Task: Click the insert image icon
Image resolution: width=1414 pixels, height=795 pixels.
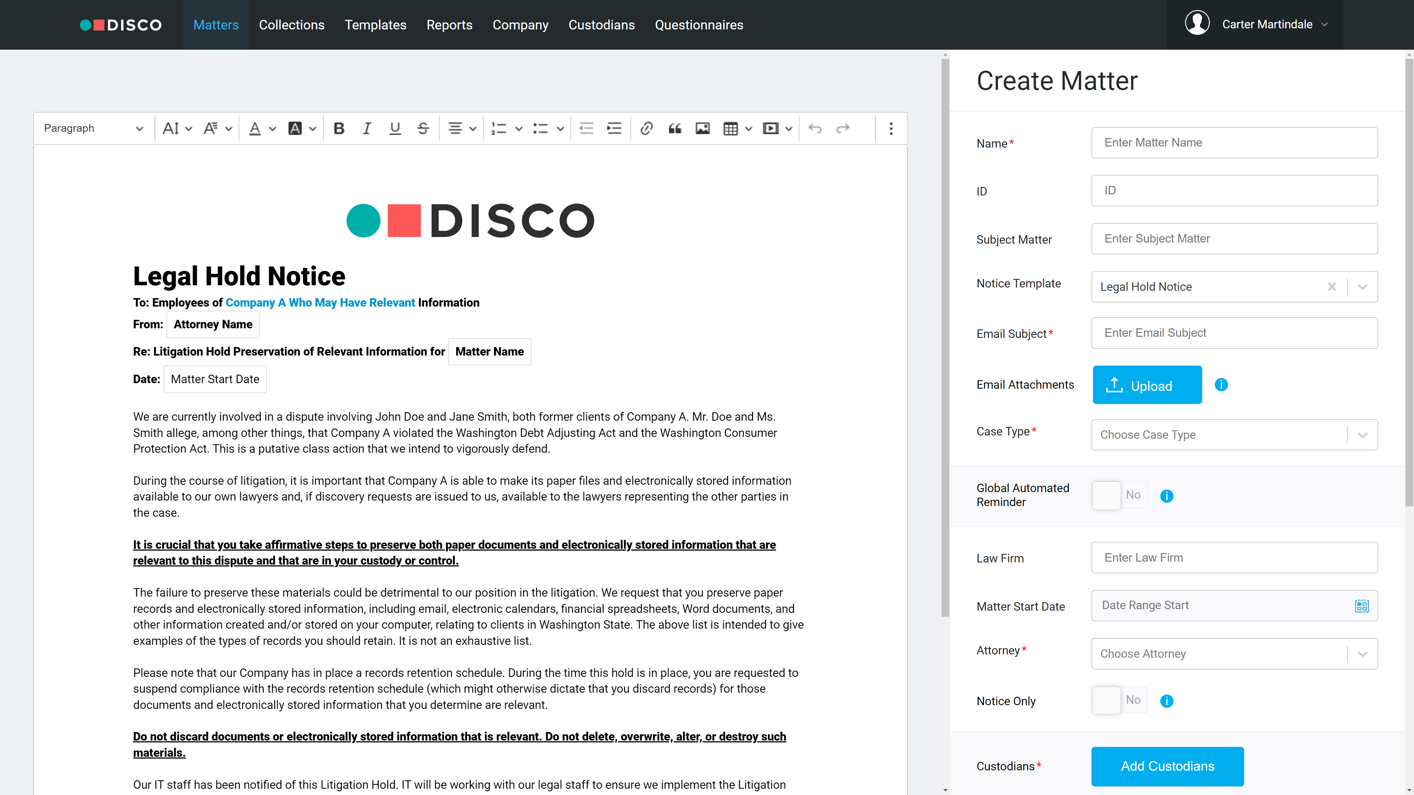Action: click(703, 128)
